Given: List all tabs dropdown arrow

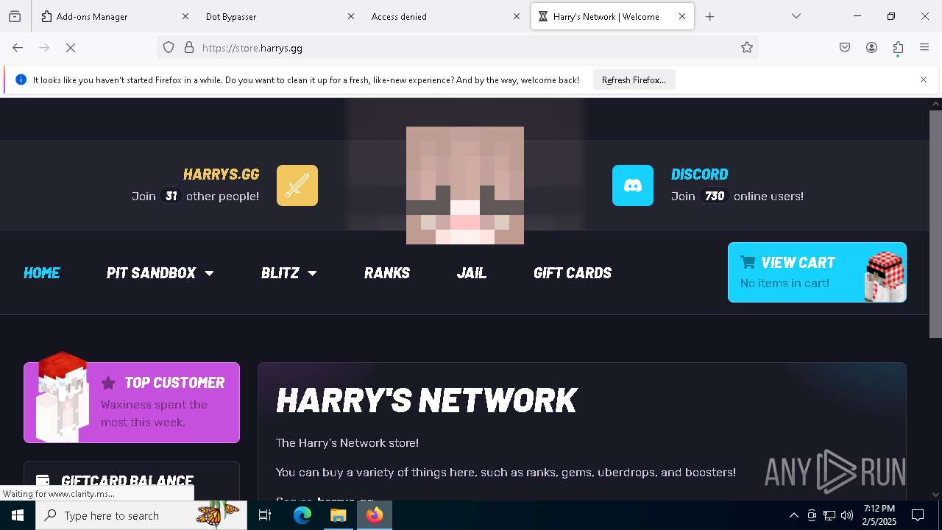Looking at the screenshot, I should click(796, 16).
